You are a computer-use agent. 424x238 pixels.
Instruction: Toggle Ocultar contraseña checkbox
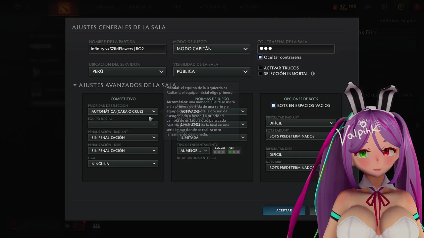tap(260, 57)
